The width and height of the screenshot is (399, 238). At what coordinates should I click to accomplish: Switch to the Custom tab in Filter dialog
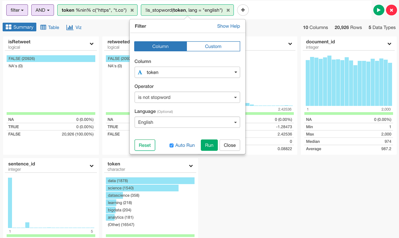pos(213,46)
